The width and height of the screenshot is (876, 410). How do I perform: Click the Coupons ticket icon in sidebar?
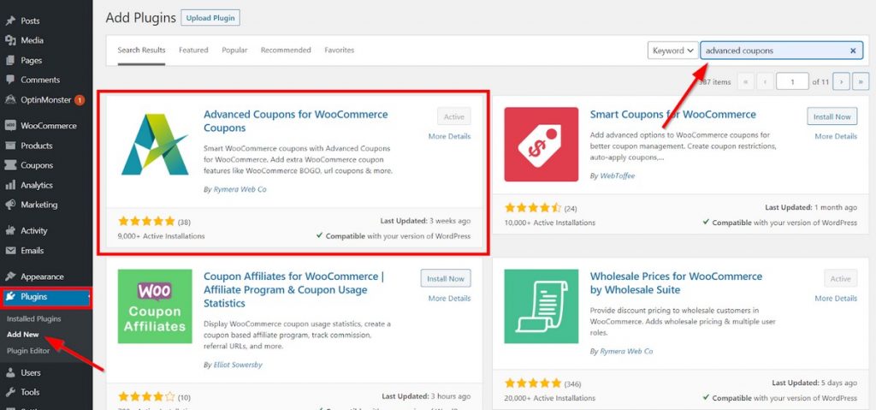click(x=10, y=165)
